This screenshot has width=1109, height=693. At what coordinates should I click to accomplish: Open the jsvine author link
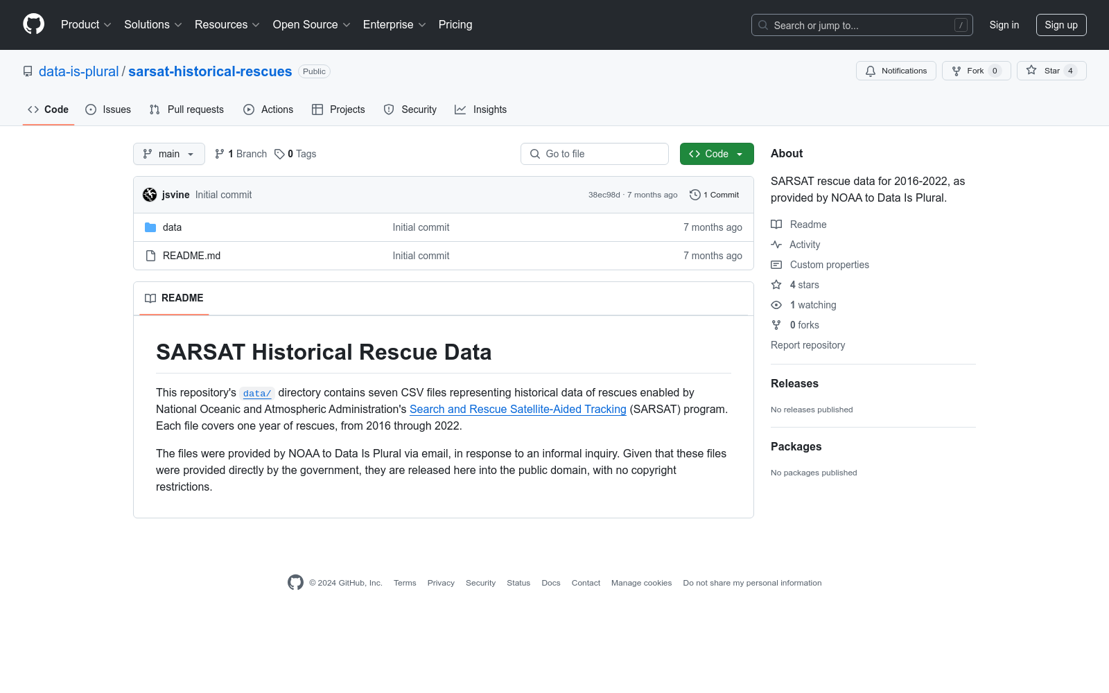[176, 195]
